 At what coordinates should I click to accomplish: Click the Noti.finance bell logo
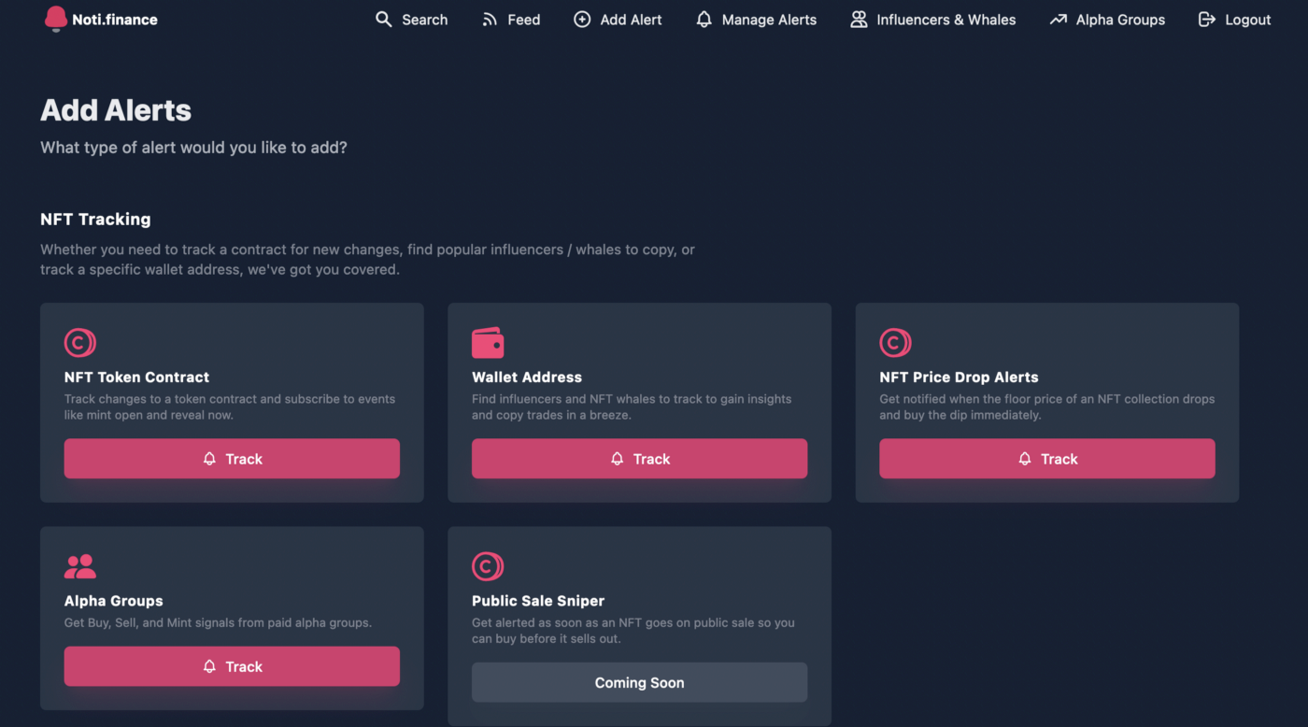point(56,19)
